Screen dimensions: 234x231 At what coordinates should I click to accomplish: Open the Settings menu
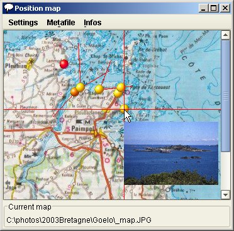(23, 23)
